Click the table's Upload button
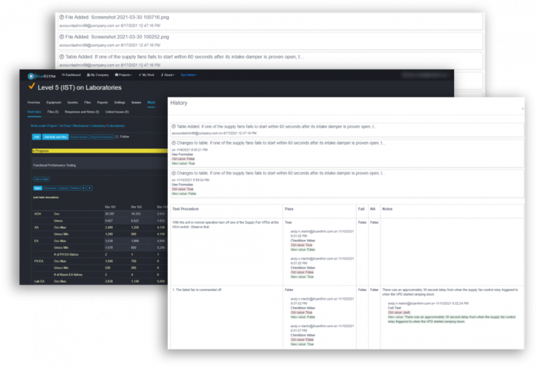Viewport: 537px width, 367px height. [x=64, y=188]
